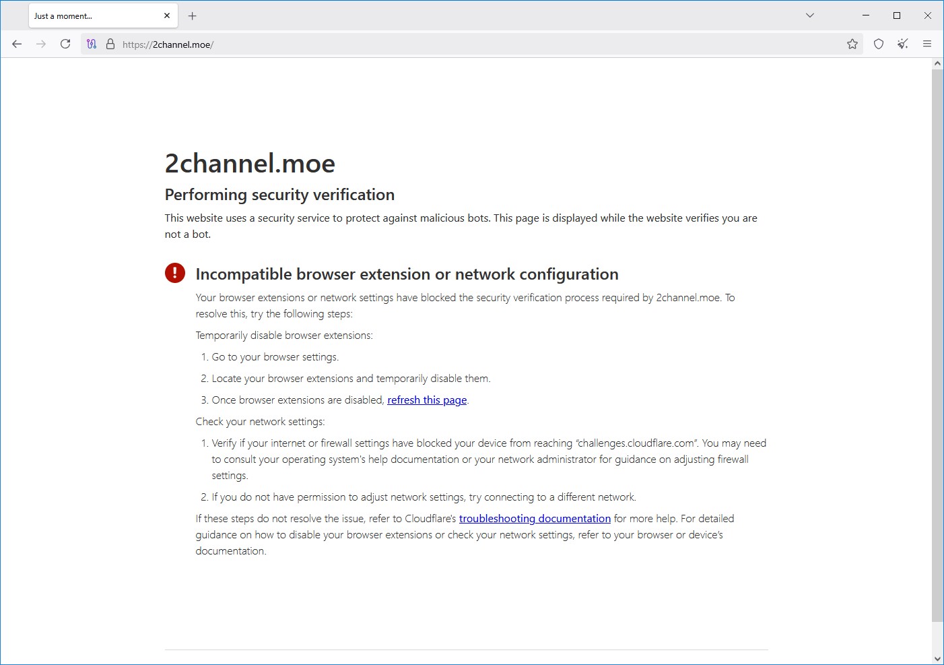The height and width of the screenshot is (665, 944).
Task: Open the shield icon in the toolbar
Action: (879, 44)
